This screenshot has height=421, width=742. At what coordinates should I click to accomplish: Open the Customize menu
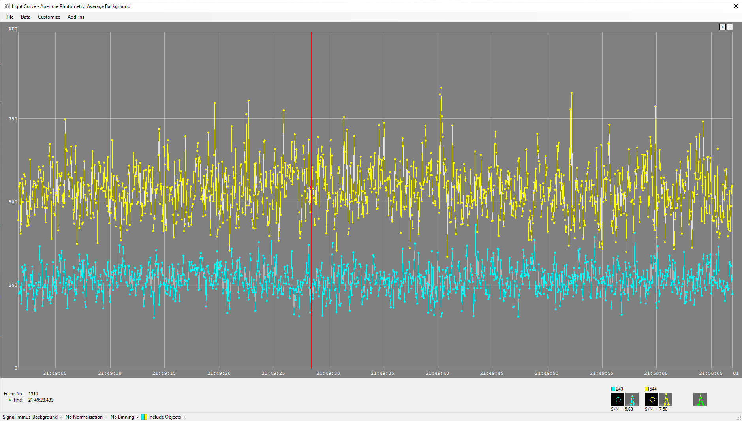[x=49, y=17]
